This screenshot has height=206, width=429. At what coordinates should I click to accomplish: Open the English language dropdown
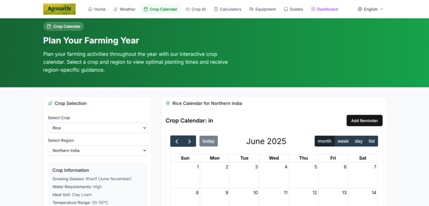click(370, 9)
